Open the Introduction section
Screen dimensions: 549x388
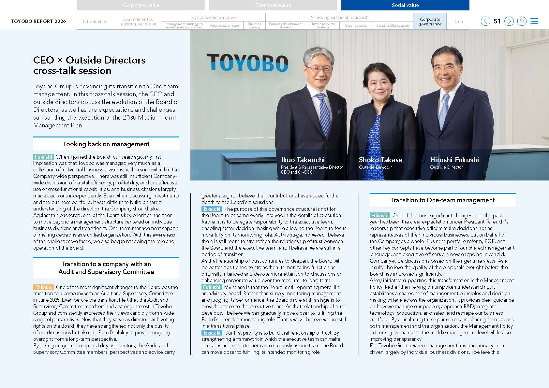click(x=95, y=22)
